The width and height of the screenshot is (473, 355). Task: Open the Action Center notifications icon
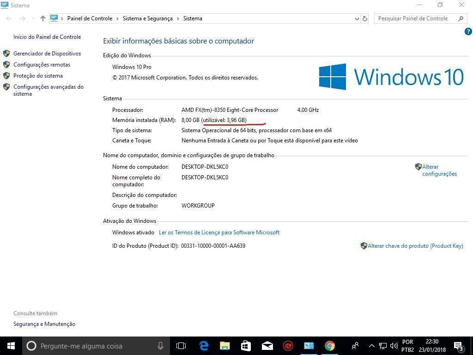[x=459, y=346]
